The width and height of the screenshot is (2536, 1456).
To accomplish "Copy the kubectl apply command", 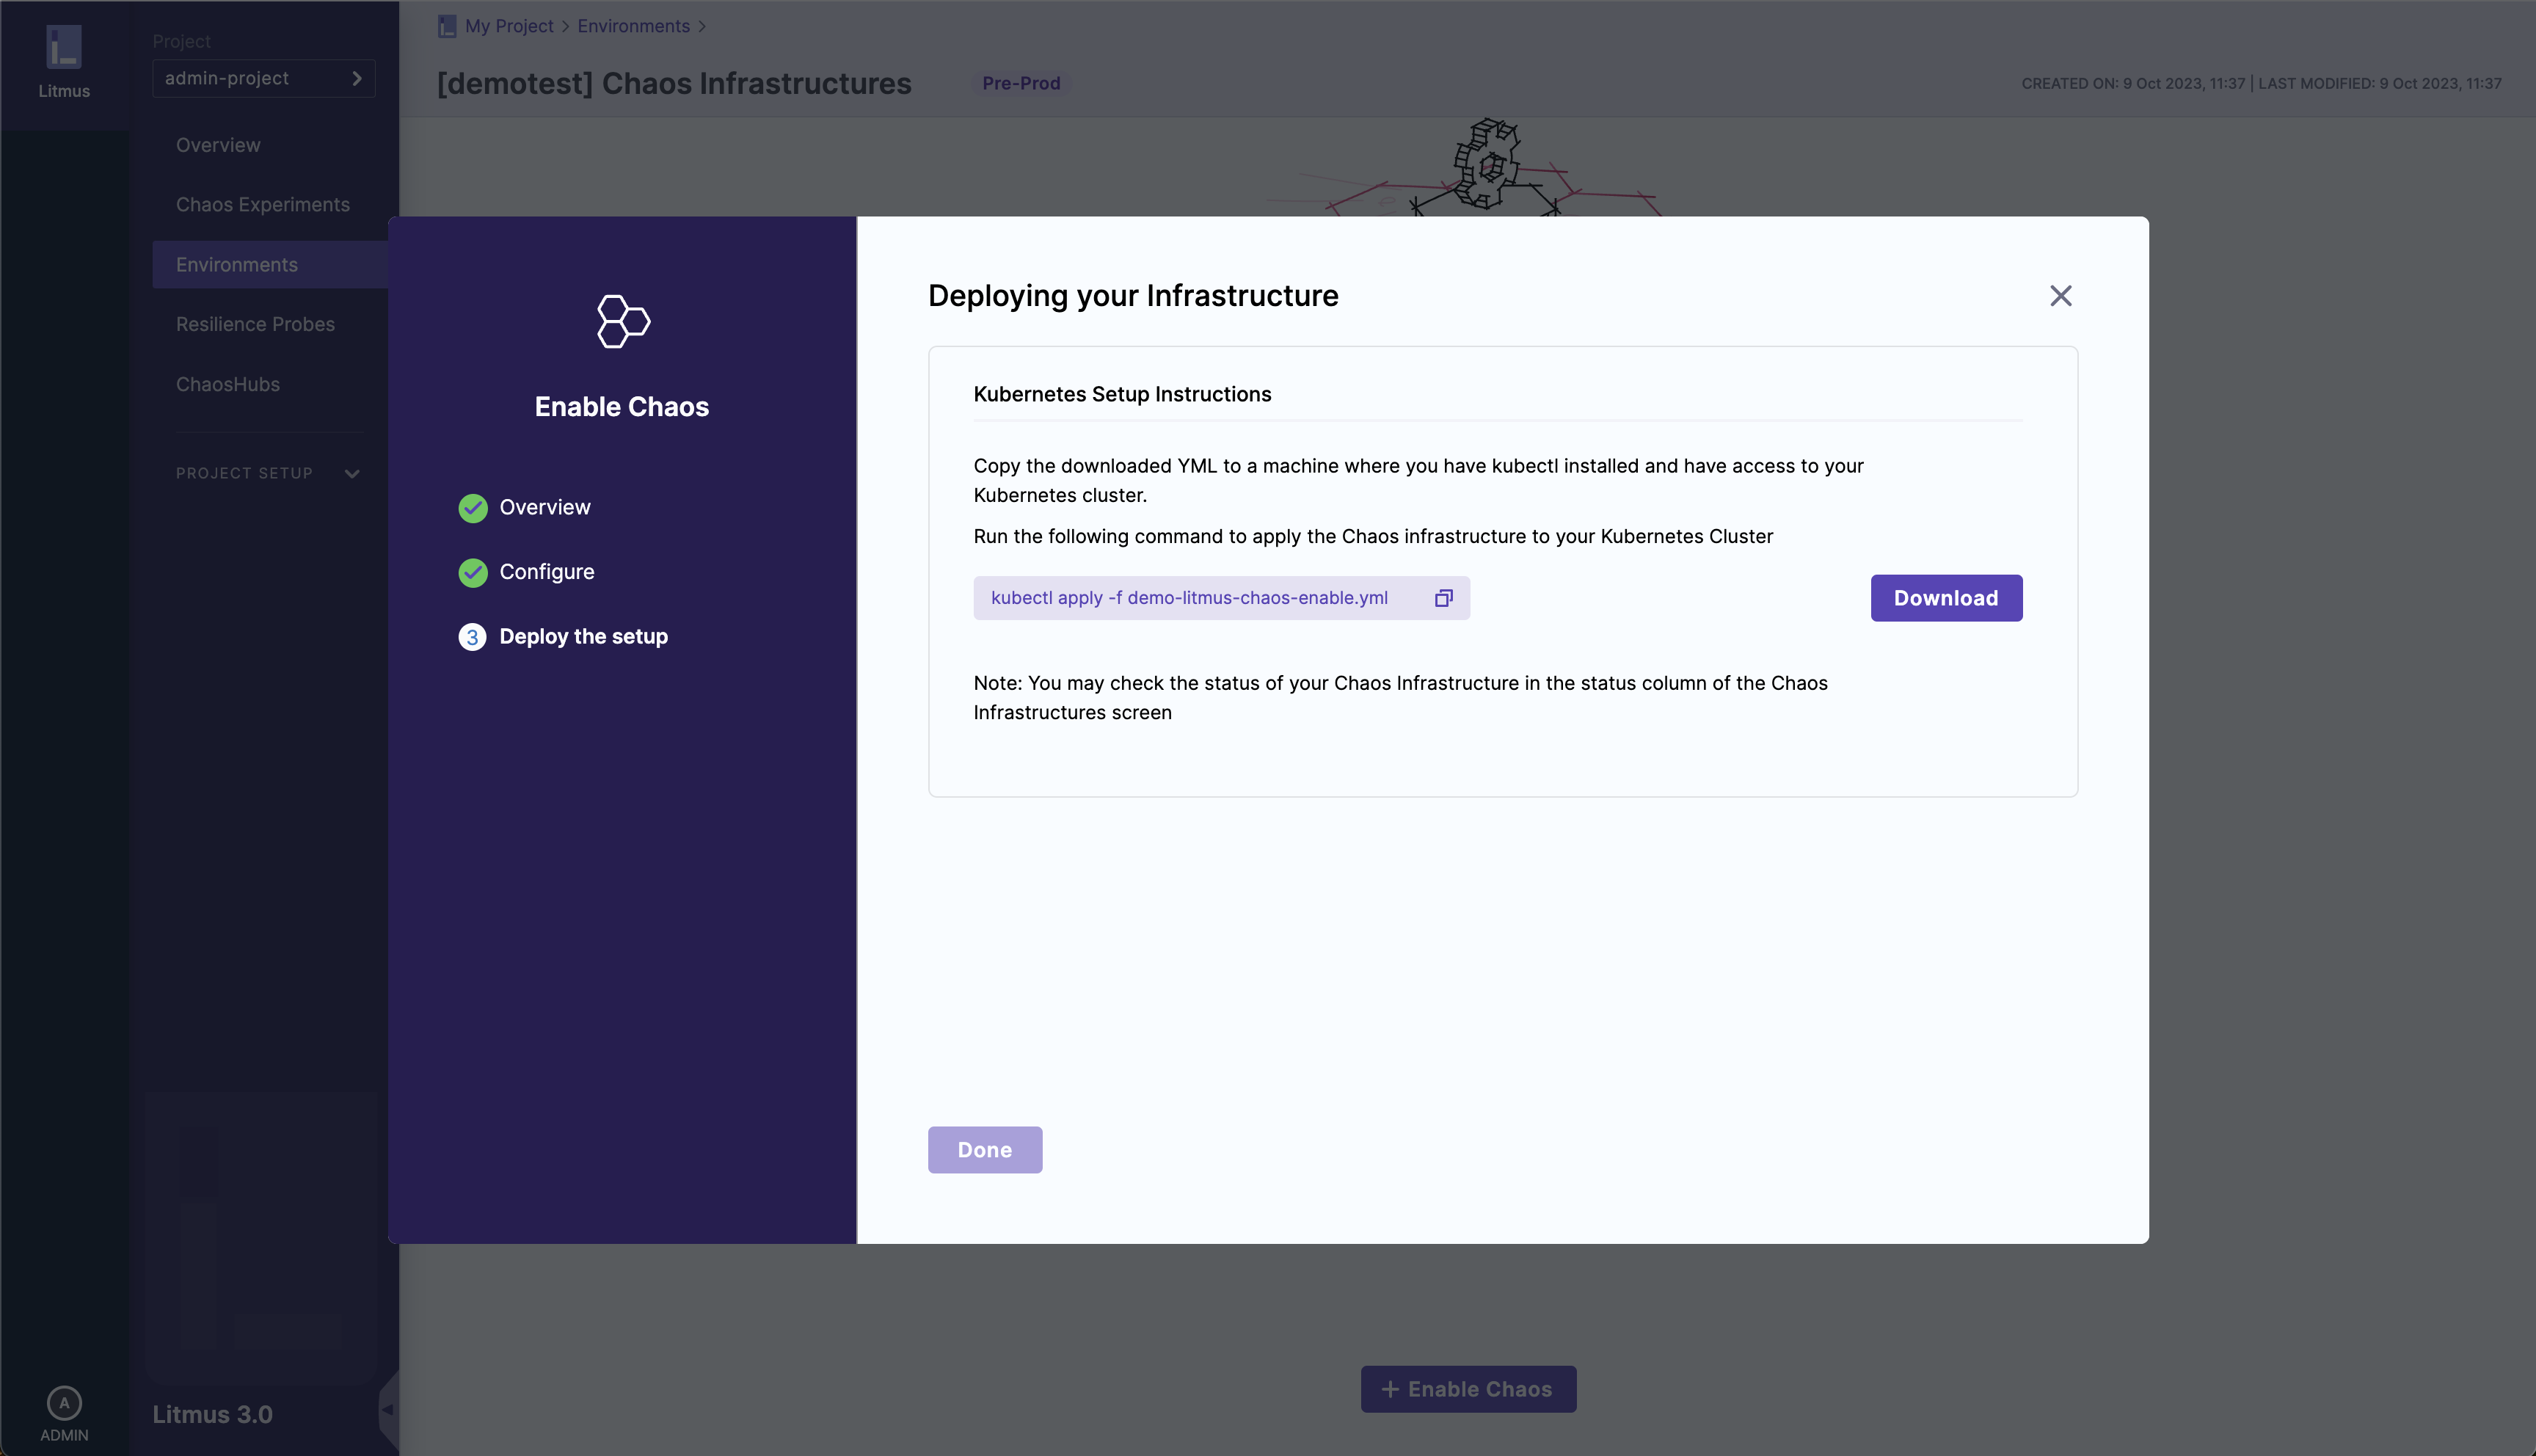I will pos(1443,598).
